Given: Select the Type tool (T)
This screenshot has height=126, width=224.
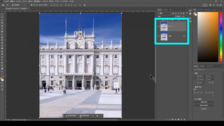Looking at the screenshot, I should (x=2, y=60).
